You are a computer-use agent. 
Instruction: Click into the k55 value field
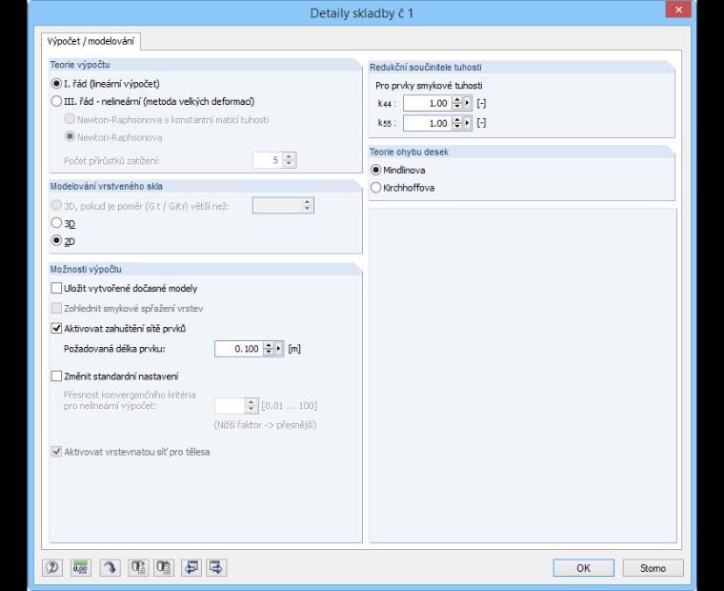pos(428,123)
